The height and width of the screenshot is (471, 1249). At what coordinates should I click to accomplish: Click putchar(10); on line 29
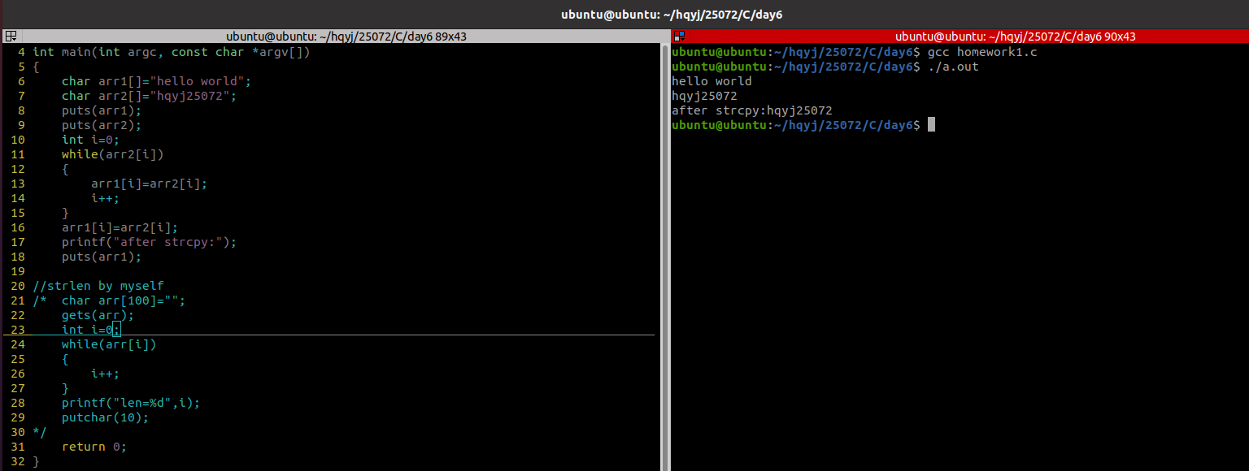pyautogui.click(x=106, y=417)
